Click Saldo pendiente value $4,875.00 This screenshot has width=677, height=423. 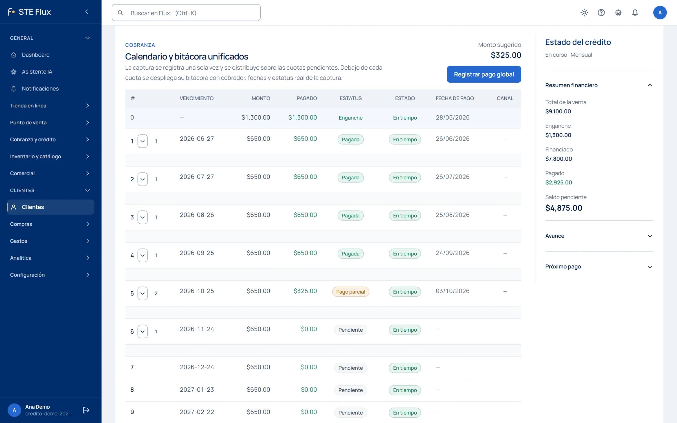[564, 208]
